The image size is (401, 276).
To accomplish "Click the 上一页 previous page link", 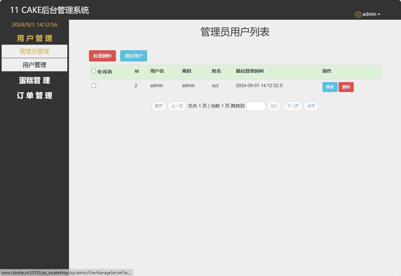I will [177, 106].
